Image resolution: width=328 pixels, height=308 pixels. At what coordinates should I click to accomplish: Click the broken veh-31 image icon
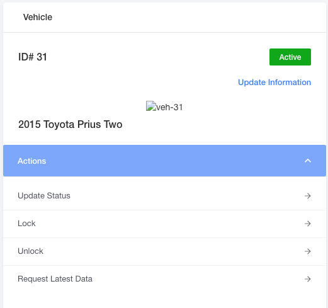(151, 106)
